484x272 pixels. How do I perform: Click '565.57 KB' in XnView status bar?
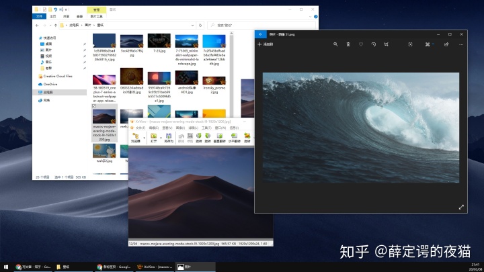point(229,244)
